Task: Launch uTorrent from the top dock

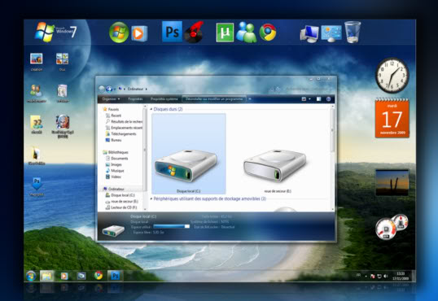Action: pyautogui.click(x=225, y=33)
